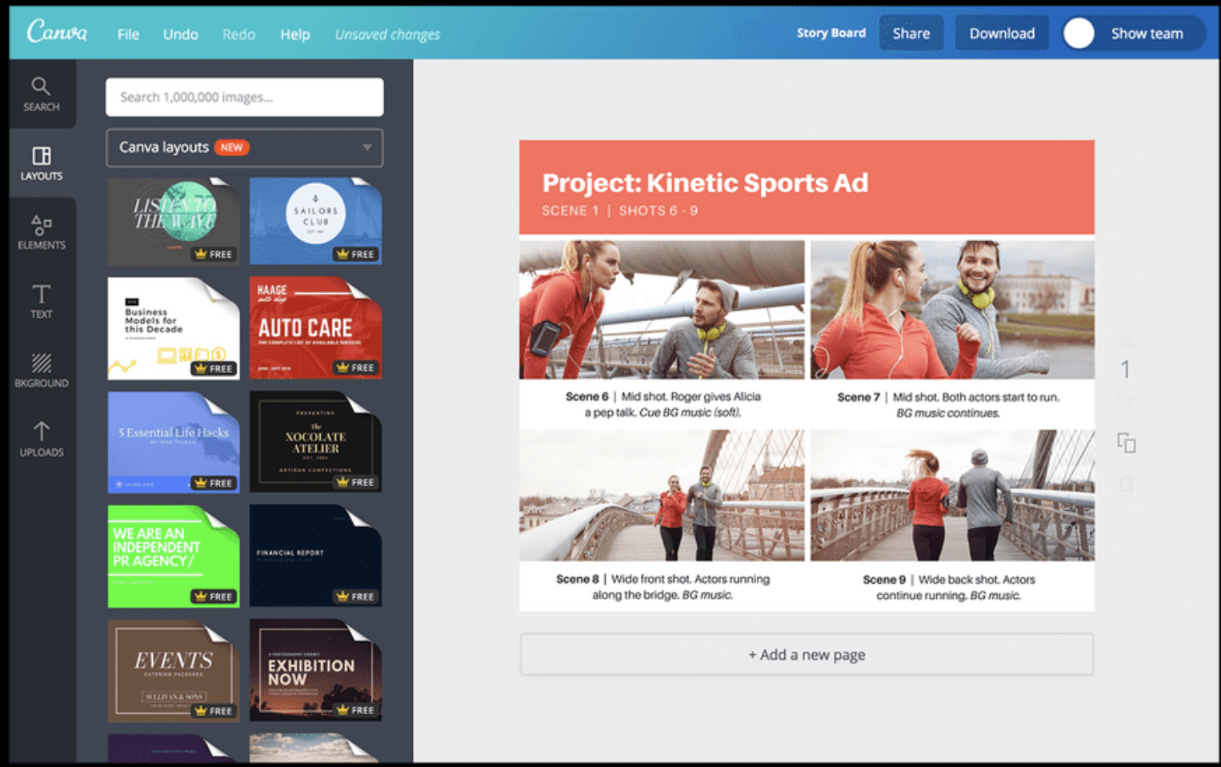Switch to the Layouts sidebar tab
The height and width of the screenshot is (767, 1221).
click(x=41, y=163)
